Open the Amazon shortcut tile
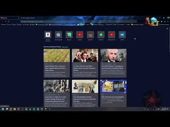This screenshot has width=170, height=127. coord(48,35)
